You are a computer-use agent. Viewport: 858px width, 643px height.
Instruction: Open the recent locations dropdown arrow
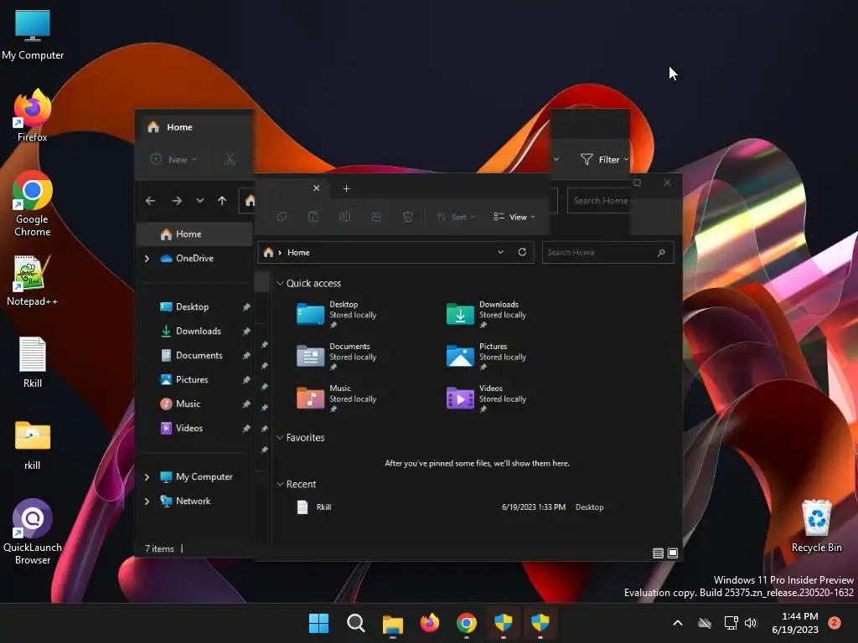pos(199,201)
